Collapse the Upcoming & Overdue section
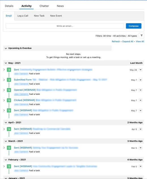The width and height of the screenshot is (147, 179). (6, 48)
